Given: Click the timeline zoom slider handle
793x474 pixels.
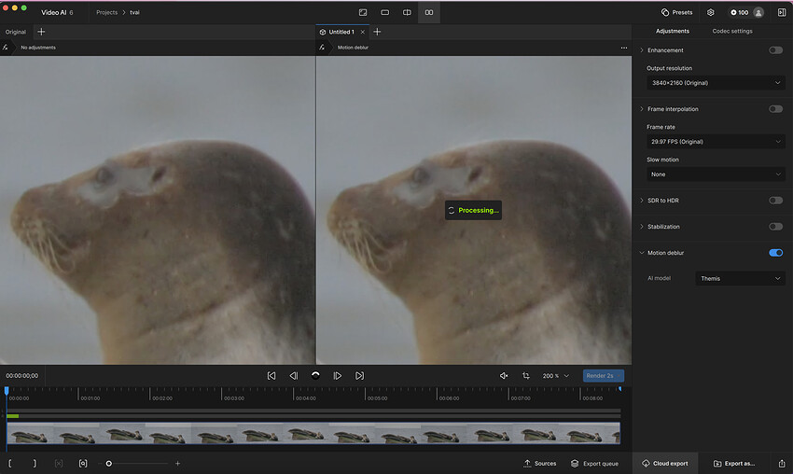Looking at the screenshot, I should 109,463.
